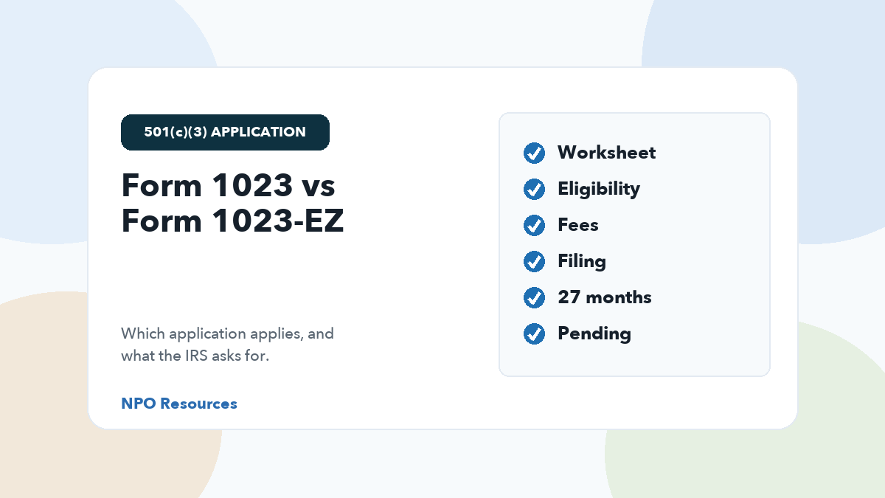
Task: Click the checkmark icon beside Fees
Action: point(534,225)
